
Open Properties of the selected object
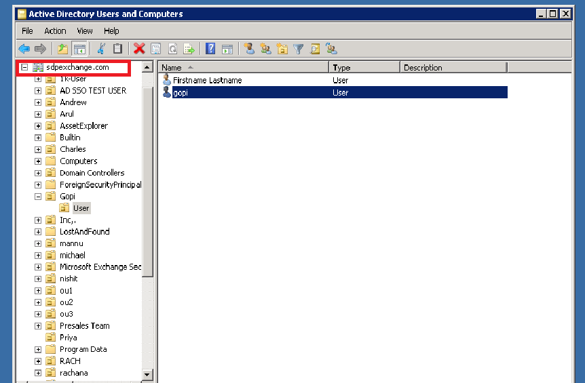(155, 49)
